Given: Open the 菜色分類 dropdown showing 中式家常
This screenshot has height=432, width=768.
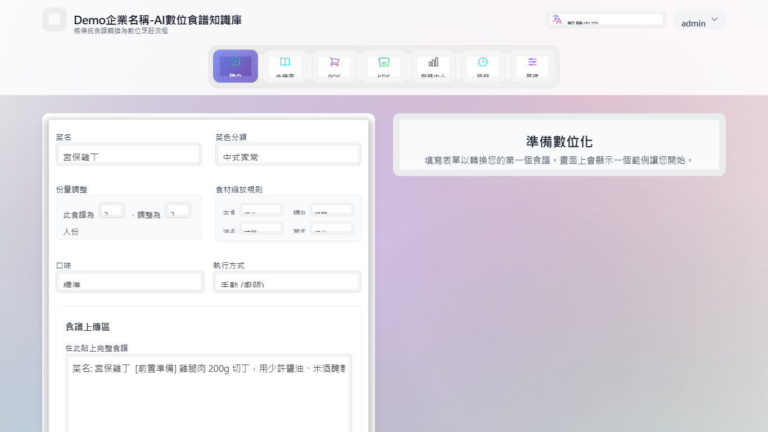Looking at the screenshot, I should click(x=288, y=154).
